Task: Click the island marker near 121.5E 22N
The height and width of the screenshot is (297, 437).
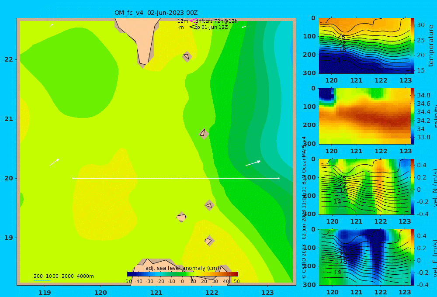Action: tap(187, 56)
